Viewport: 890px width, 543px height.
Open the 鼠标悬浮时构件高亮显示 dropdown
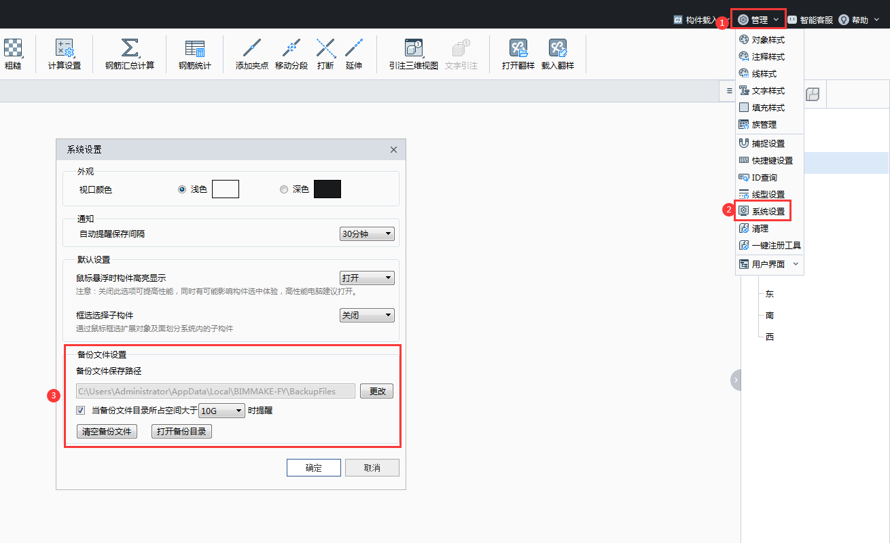[x=367, y=278]
